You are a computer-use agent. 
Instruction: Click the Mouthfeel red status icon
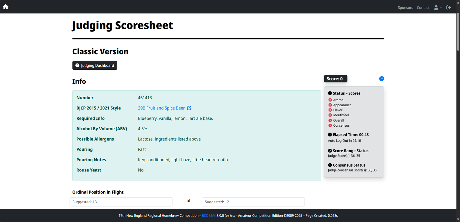330,115
